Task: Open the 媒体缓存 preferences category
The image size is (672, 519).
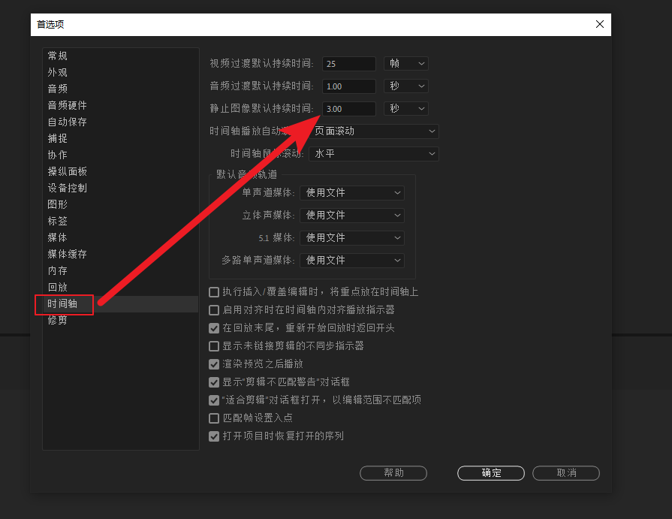Action: point(68,254)
